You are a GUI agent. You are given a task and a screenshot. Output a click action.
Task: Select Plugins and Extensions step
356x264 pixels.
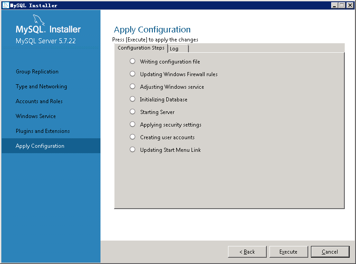click(43, 131)
